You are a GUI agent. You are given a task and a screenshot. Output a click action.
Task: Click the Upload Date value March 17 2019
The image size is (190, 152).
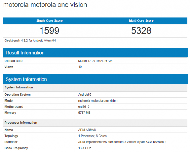point(95,61)
